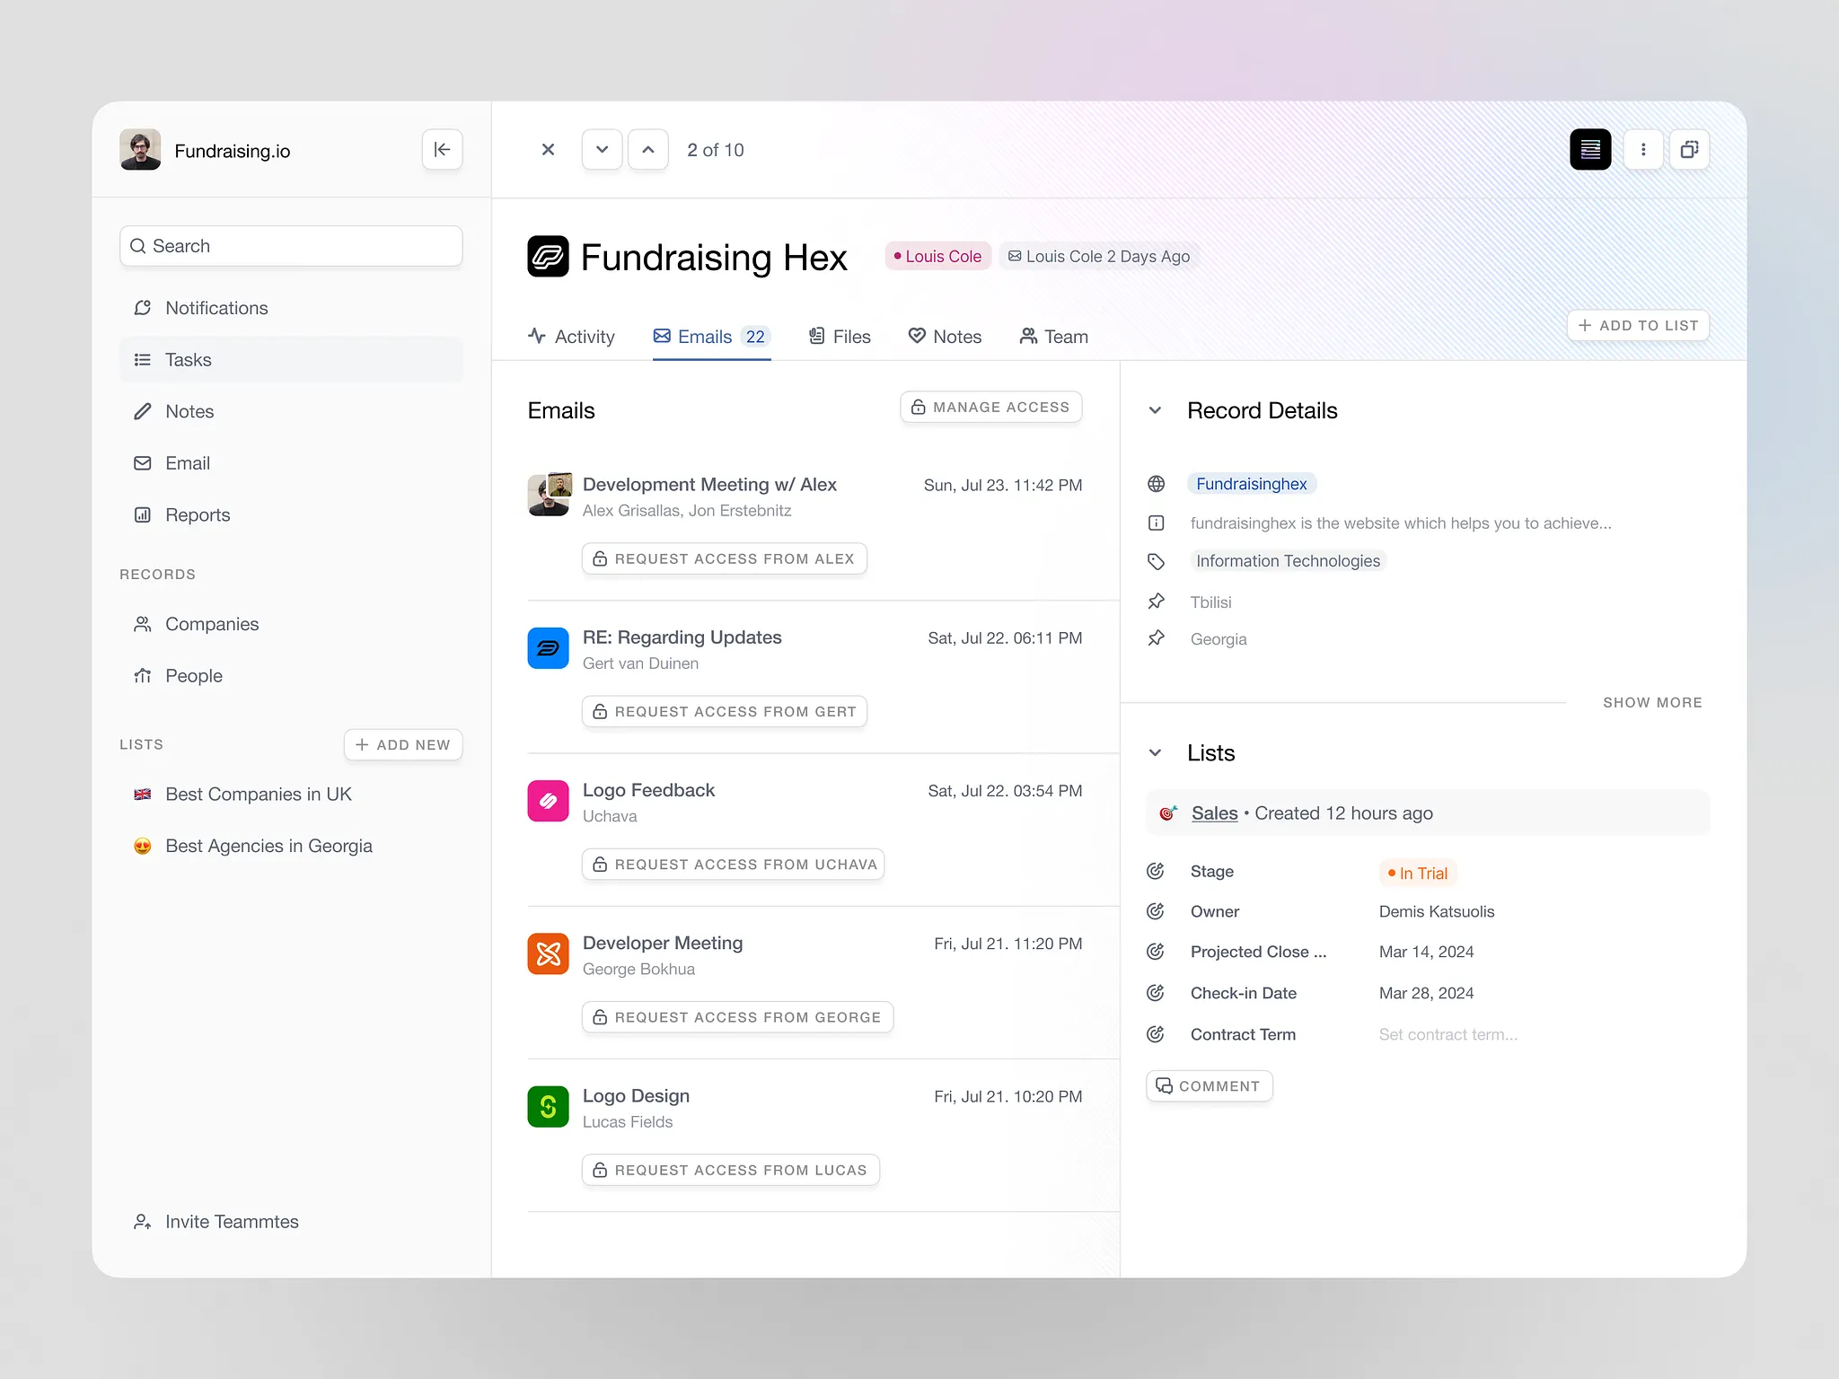Open Notes from the sidebar
Screen dimensions: 1839x1379
291,411
